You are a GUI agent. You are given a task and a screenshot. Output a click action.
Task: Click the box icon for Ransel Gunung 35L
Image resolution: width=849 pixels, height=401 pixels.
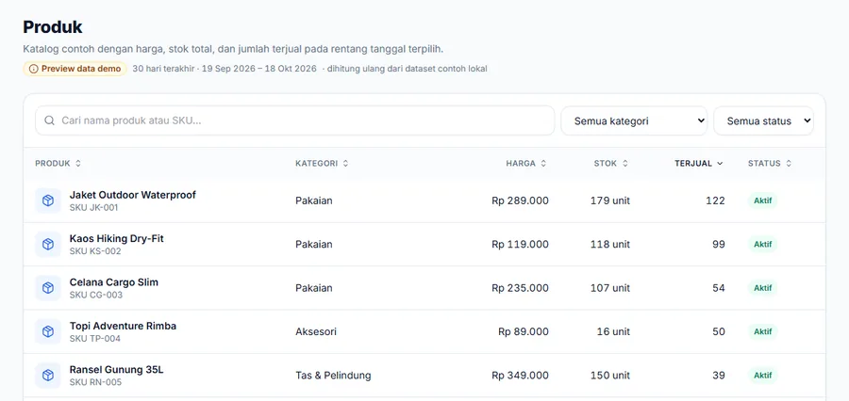point(48,376)
